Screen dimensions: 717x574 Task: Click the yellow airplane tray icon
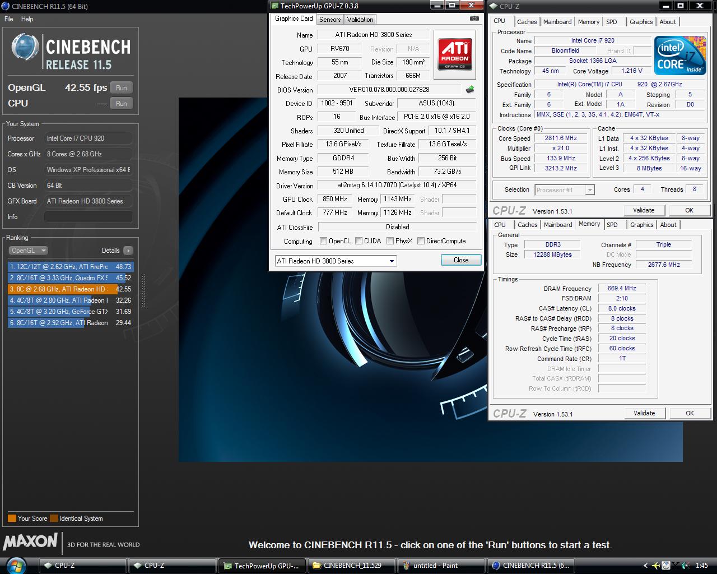tap(656, 566)
